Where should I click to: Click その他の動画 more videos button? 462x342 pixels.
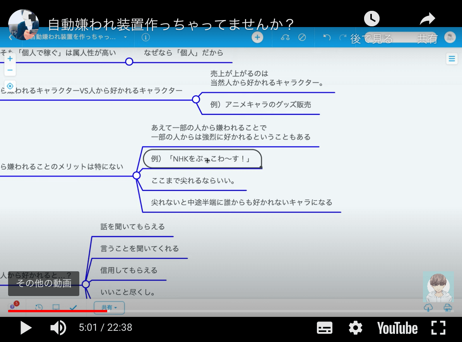click(x=44, y=283)
